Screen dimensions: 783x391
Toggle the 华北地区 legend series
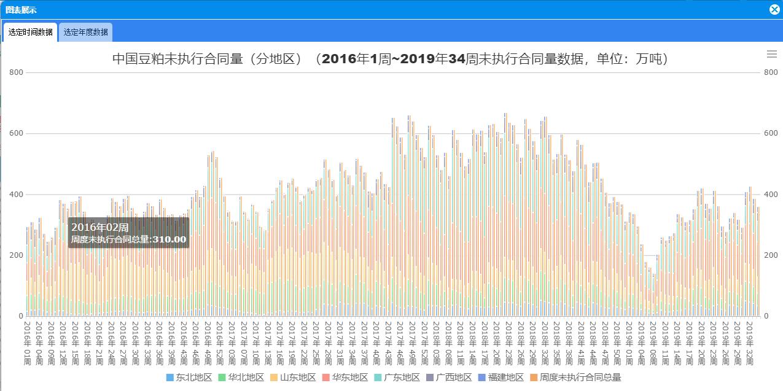246,377
